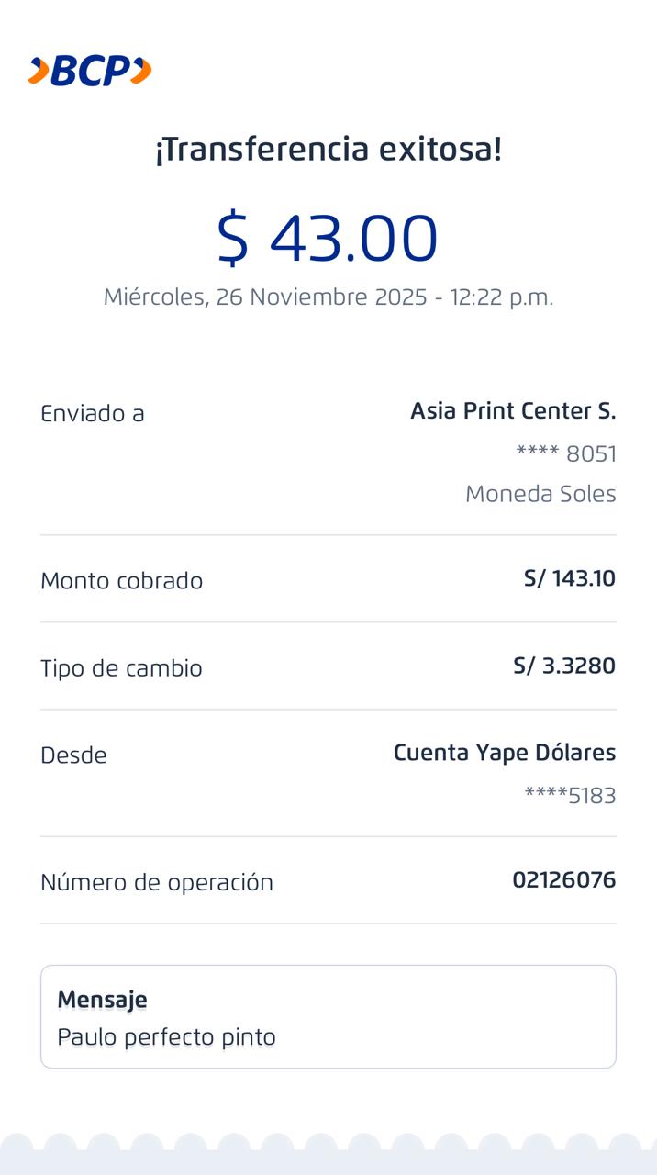Click the Monto cobrado label
Image resolution: width=657 pixels, height=1175 pixels.
pos(121,581)
